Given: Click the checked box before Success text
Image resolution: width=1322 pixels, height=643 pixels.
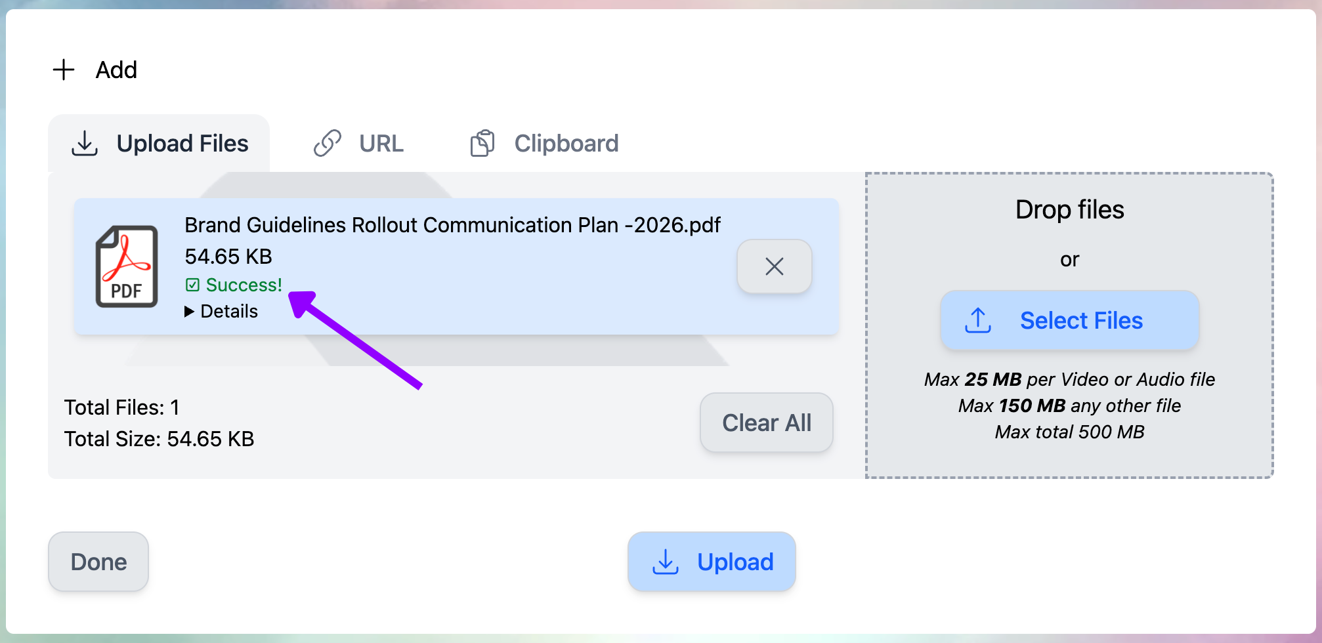Looking at the screenshot, I should click(193, 285).
